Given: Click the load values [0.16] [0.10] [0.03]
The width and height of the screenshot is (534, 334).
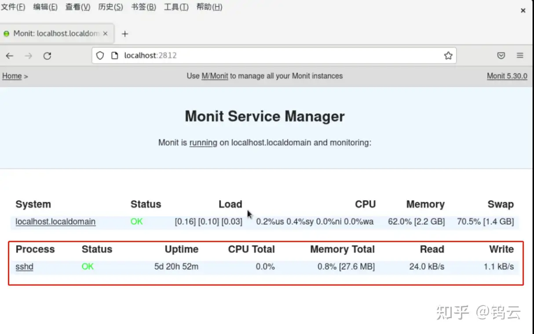Looking at the screenshot, I should 208,221.
